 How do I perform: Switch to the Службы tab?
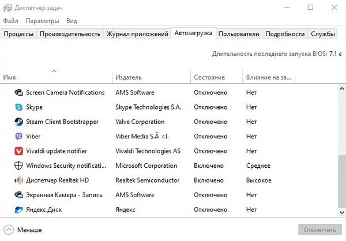(x=323, y=34)
